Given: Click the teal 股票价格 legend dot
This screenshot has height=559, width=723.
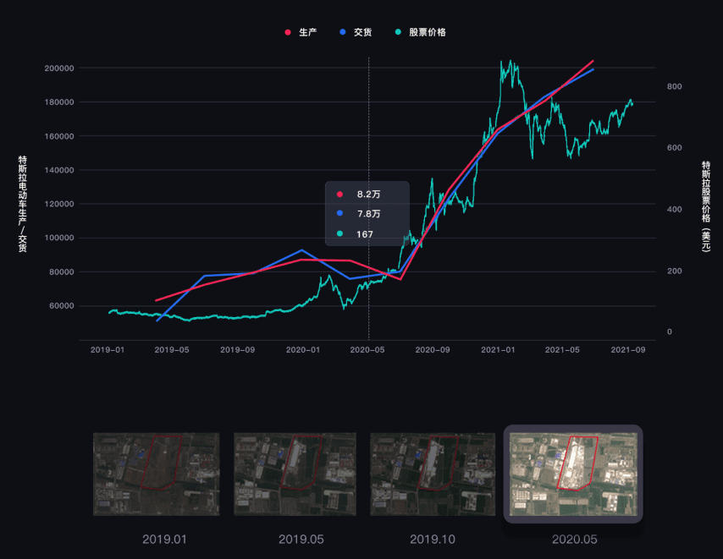Looking at the screenshot, I should pos(398,32).
